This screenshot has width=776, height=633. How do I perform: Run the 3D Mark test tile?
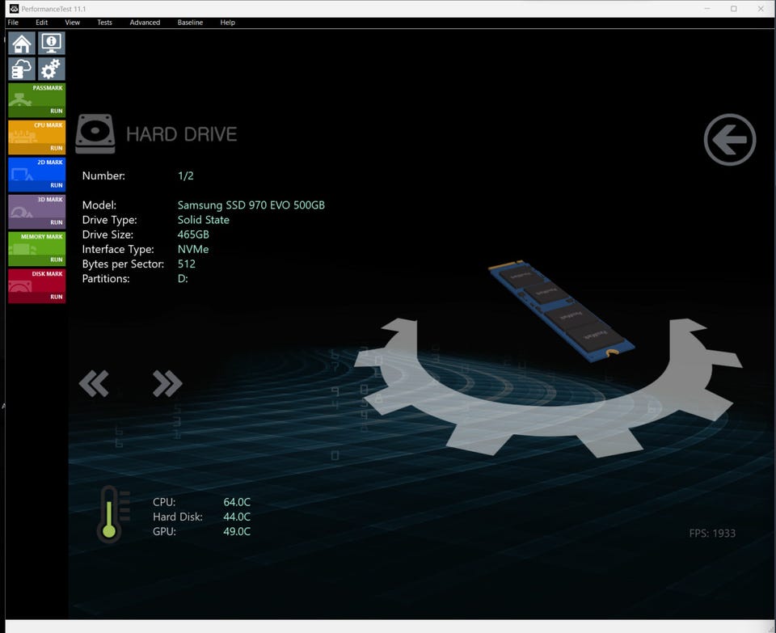point(36,211)
